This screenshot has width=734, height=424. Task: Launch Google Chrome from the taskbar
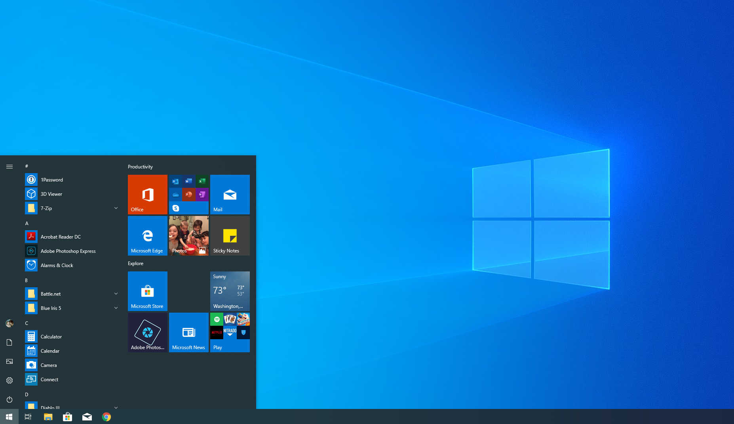coord(106,416)
